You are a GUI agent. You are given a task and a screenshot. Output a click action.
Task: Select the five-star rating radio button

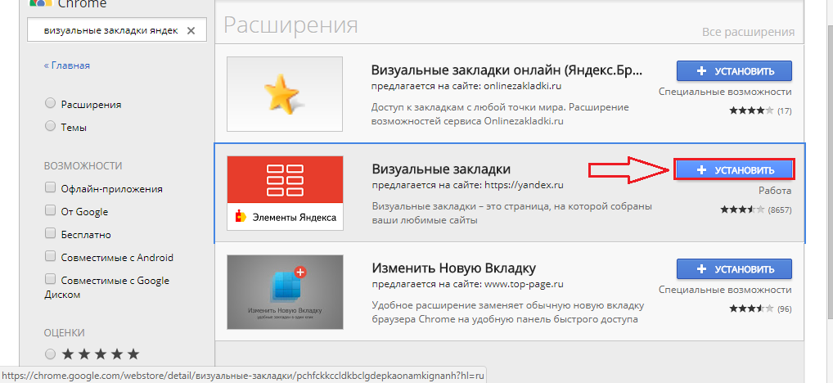51,354
